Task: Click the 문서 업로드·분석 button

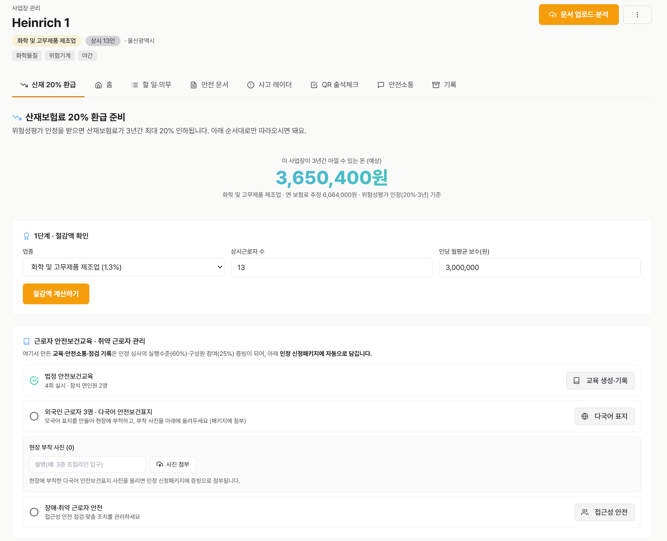Action: (x=578, y=15)
